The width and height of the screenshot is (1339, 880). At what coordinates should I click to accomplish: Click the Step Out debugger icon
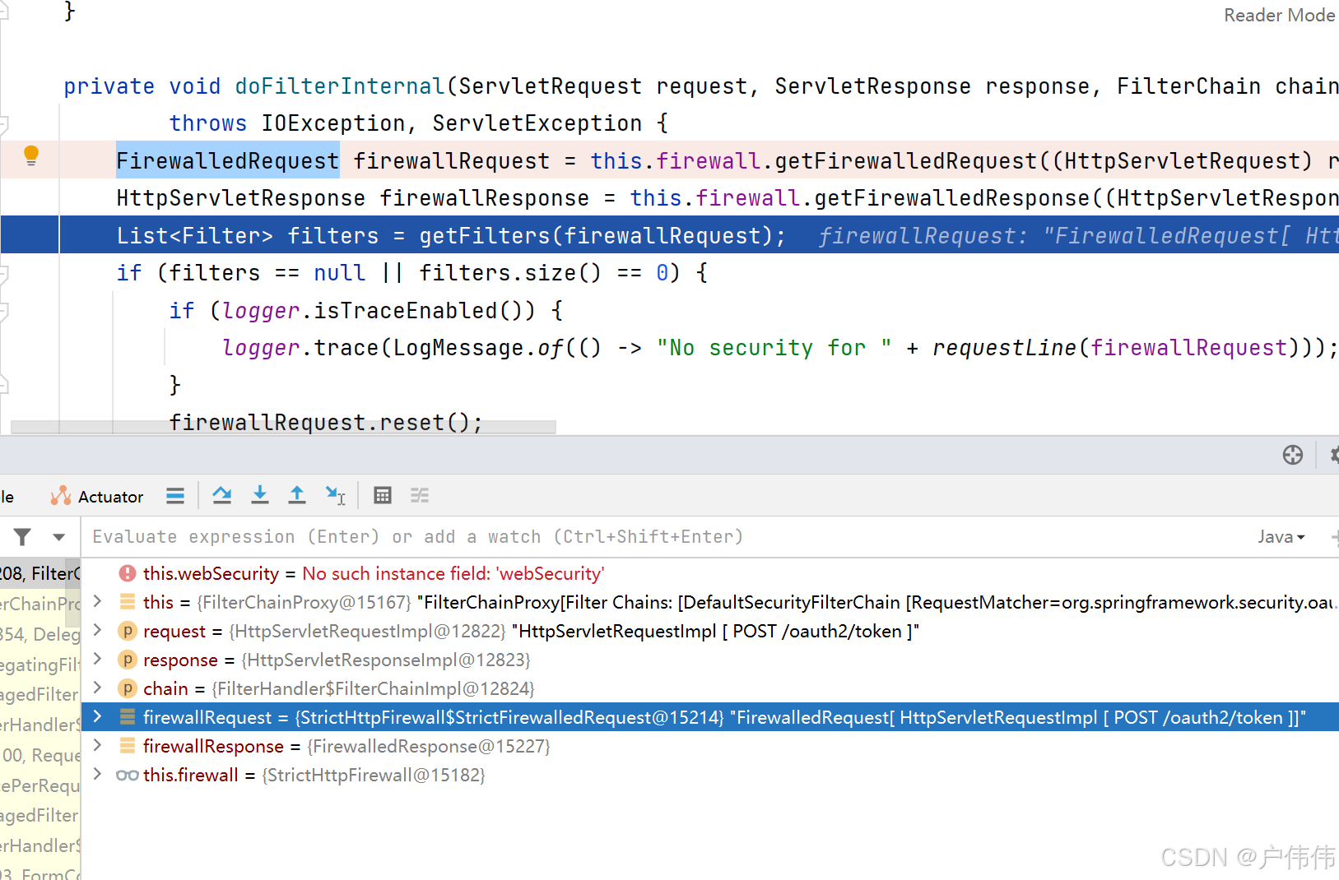tap(297, 495)
